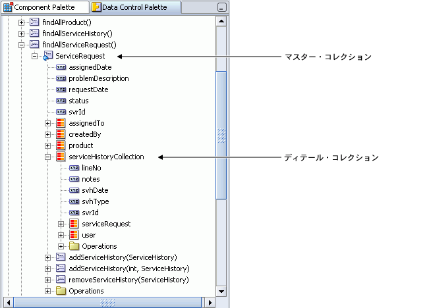Click the removeServiceHistory method icon
The image size is (427, 308).
tap(61, 279)
